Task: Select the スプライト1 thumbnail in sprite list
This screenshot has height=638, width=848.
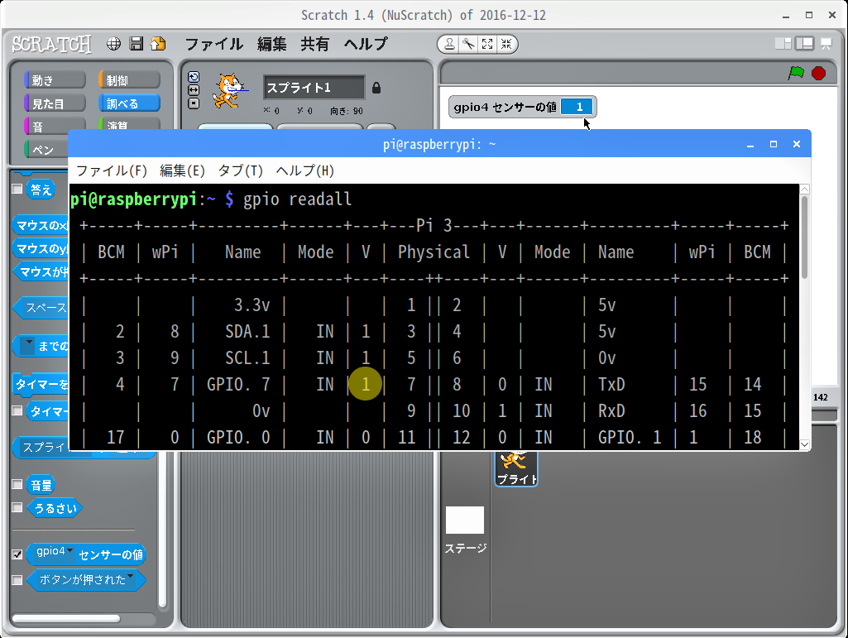Action: pos(516,468)
